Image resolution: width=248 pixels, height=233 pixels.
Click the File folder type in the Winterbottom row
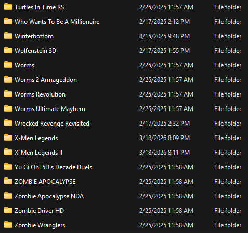click(x=228, y=36)
